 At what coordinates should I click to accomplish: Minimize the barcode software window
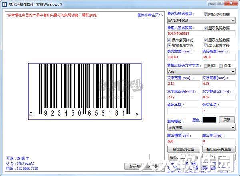(212, 3)
